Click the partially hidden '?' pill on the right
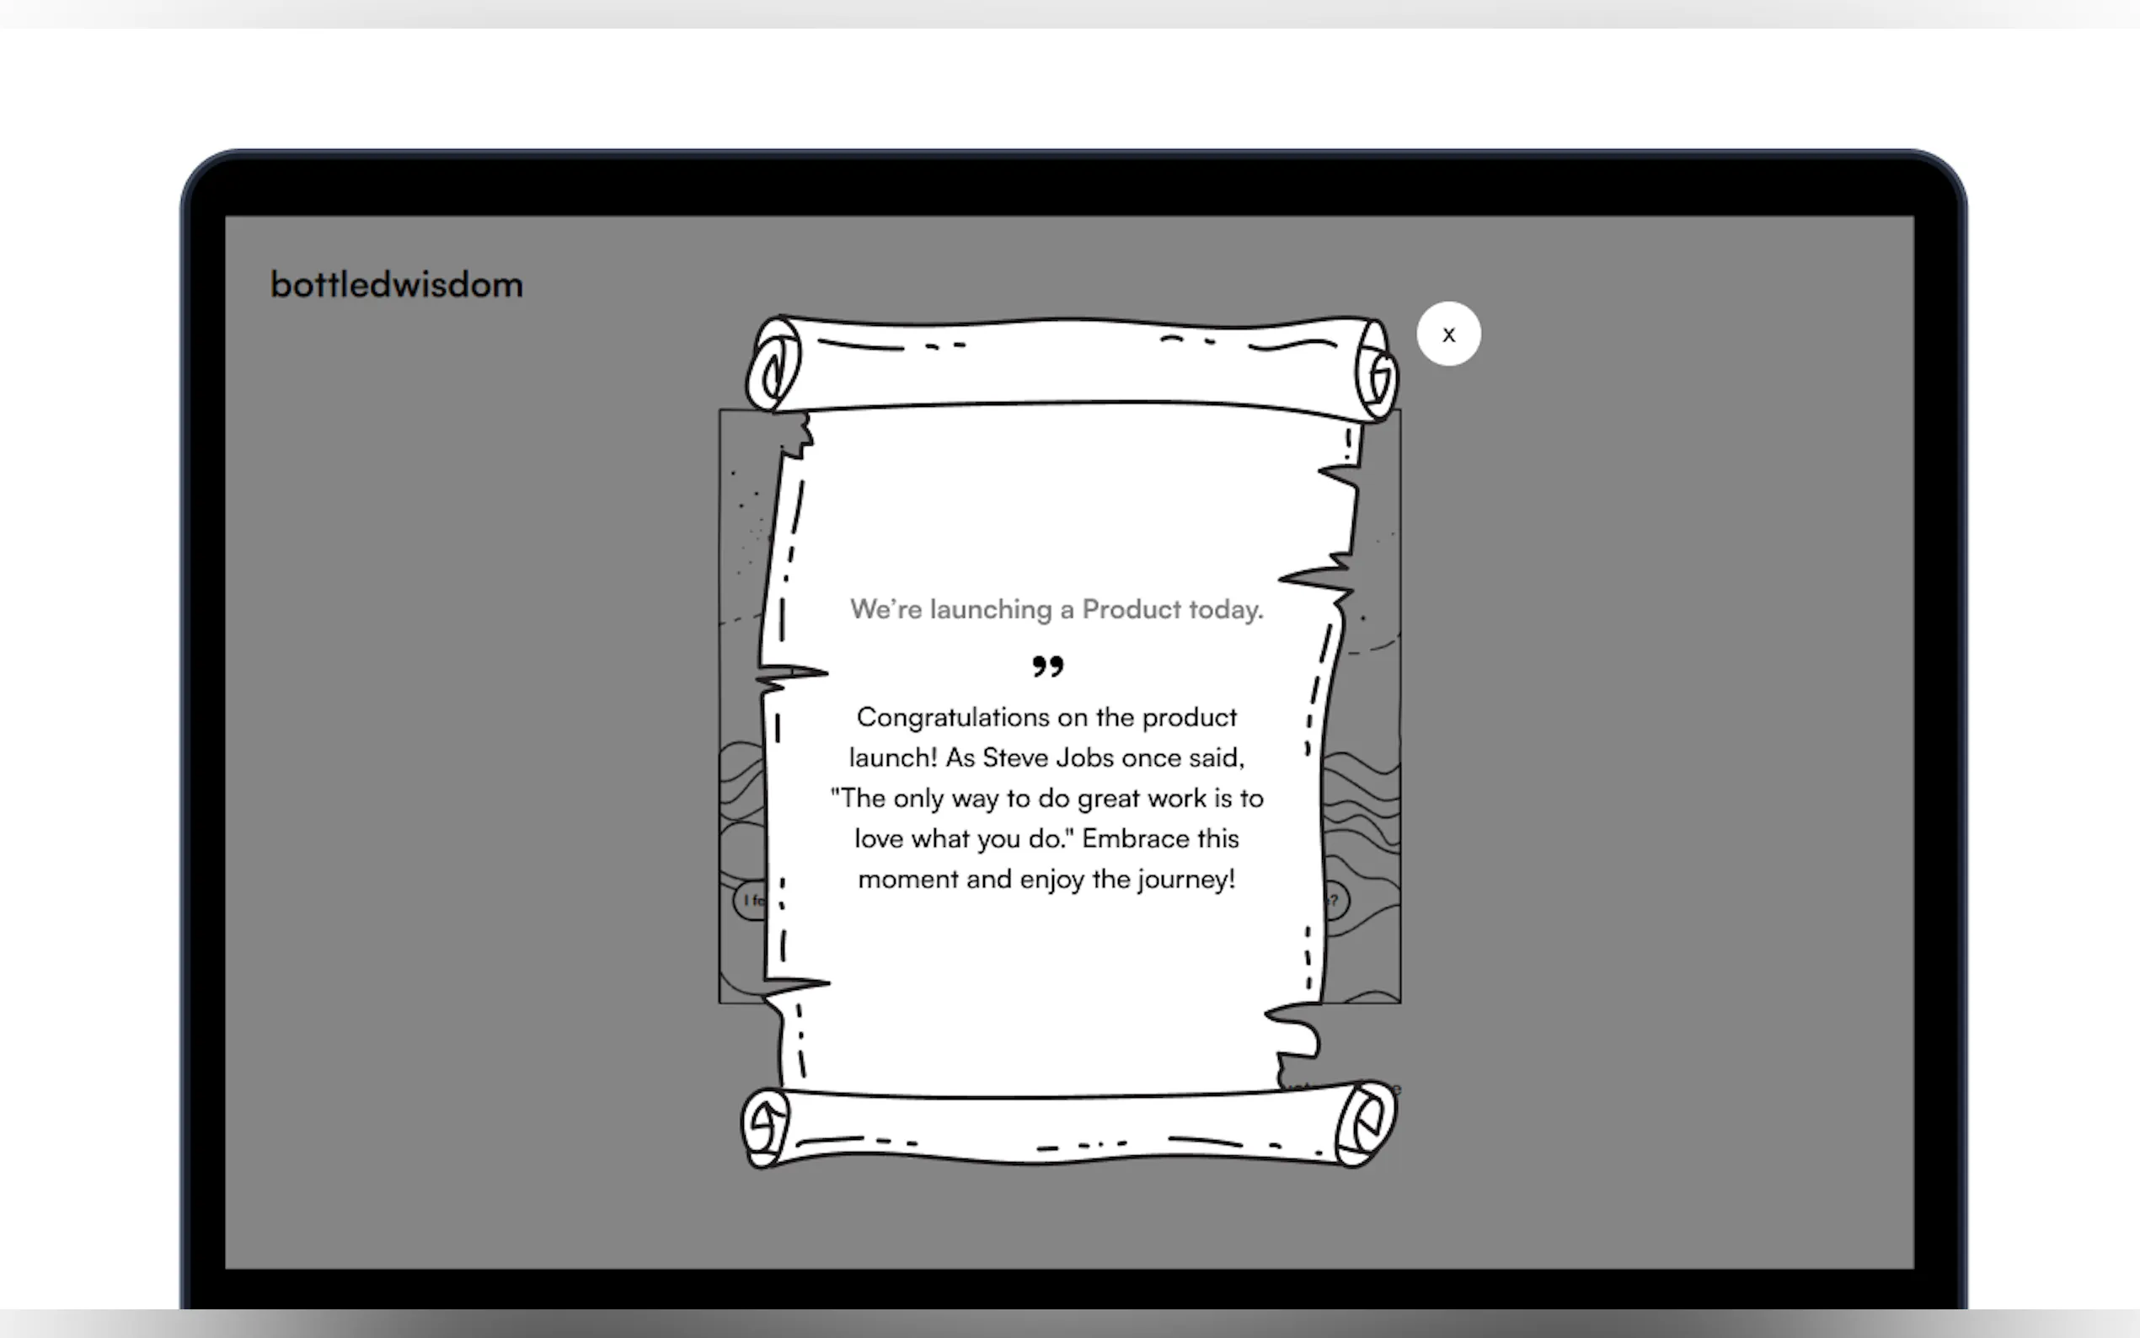 [1337, 901]
